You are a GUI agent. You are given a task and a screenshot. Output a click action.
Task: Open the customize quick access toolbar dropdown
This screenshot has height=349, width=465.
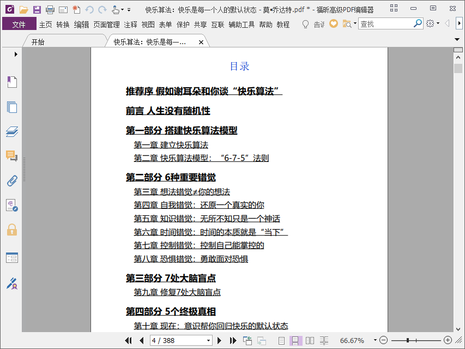tap(129, 10)
